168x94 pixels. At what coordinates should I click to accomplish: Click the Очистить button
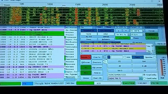click(97, 62)
